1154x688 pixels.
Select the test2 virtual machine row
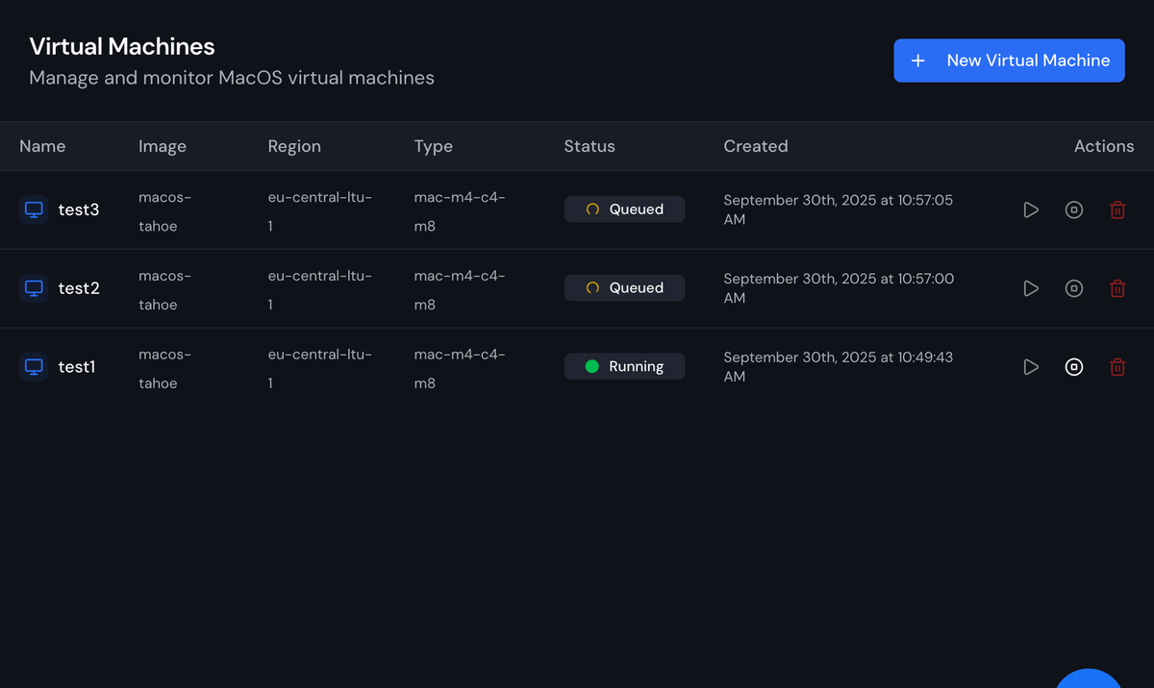coord(385,287)
